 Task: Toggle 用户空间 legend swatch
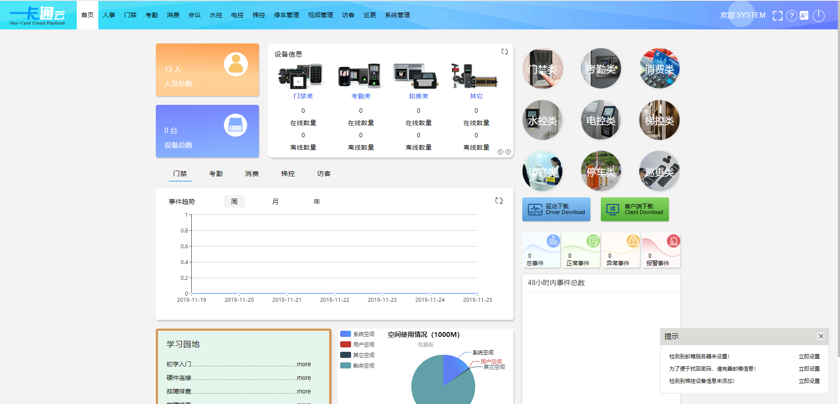346,344
